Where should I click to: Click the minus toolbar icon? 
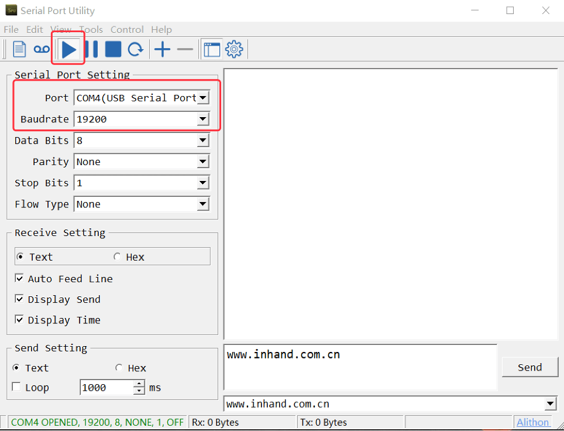pyautogui.click(x=185, y=50)
